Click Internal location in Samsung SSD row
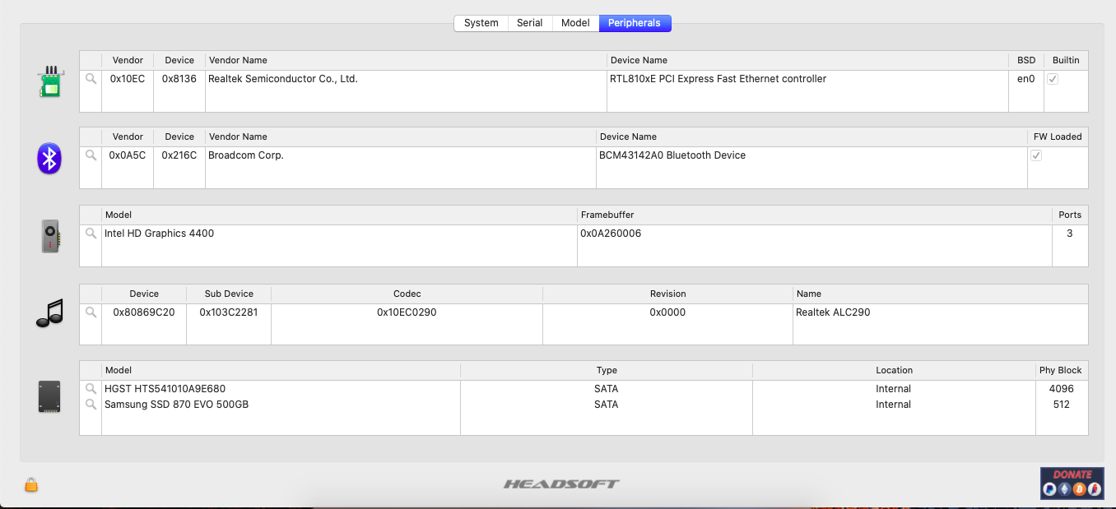1116x509 pixels. (x=894, y=405)
